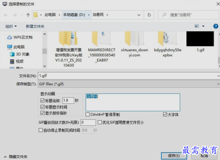Enable 优化GIF透明度使文件变小 checkbox
This screenshot has height=160, width=220.
(x=100, y=122)
